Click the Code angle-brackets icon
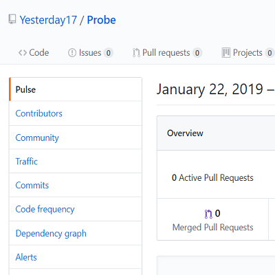The width and height of the screenshot is (275, 275). [x=23, y=53]
